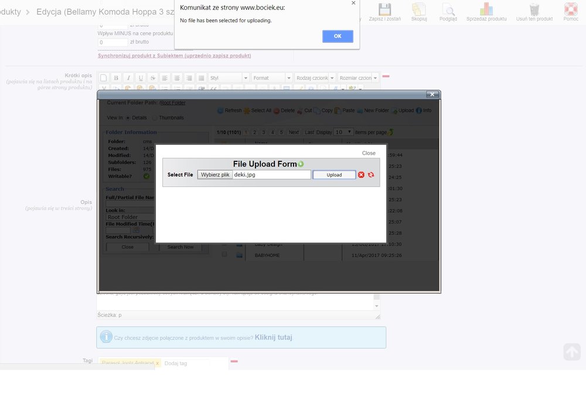Click red circular-arrows reset icon in upload form

click(x=371, y=175)
